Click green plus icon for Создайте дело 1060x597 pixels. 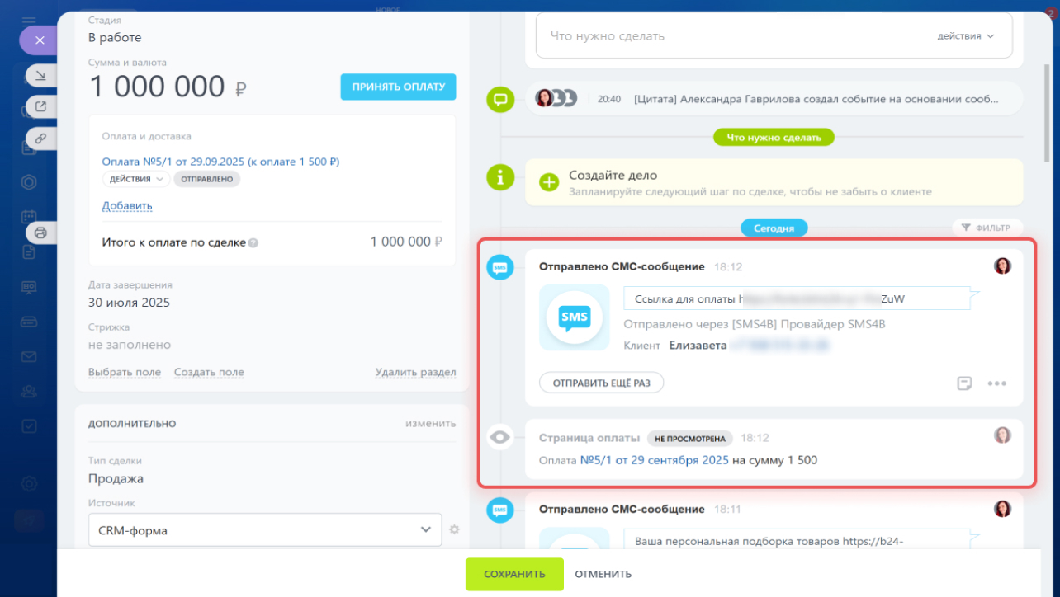549,182
